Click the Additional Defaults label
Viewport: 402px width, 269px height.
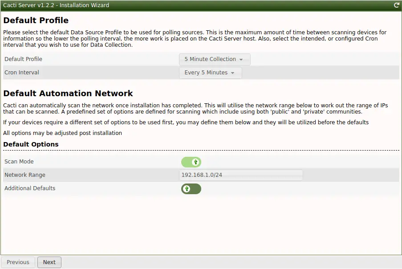coord(30,188)
